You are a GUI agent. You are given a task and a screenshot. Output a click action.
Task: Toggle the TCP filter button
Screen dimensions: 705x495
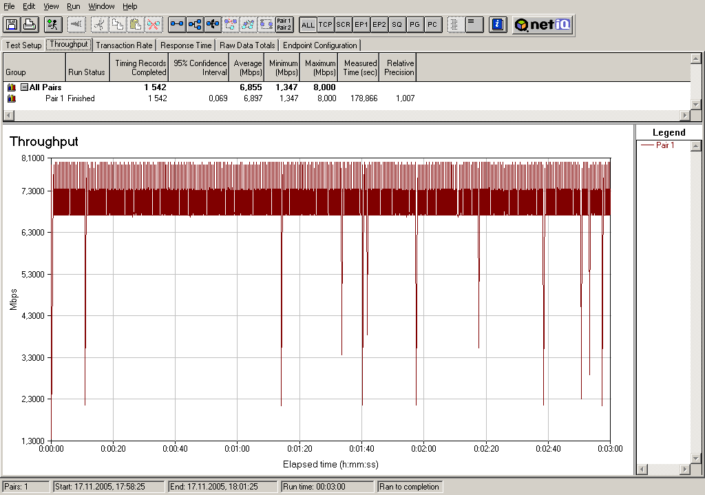(326, 25)
